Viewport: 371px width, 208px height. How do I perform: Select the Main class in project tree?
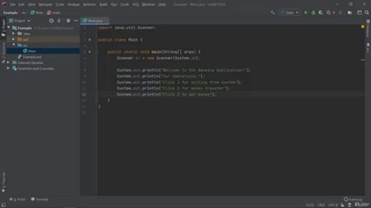(x=43, y=51)
